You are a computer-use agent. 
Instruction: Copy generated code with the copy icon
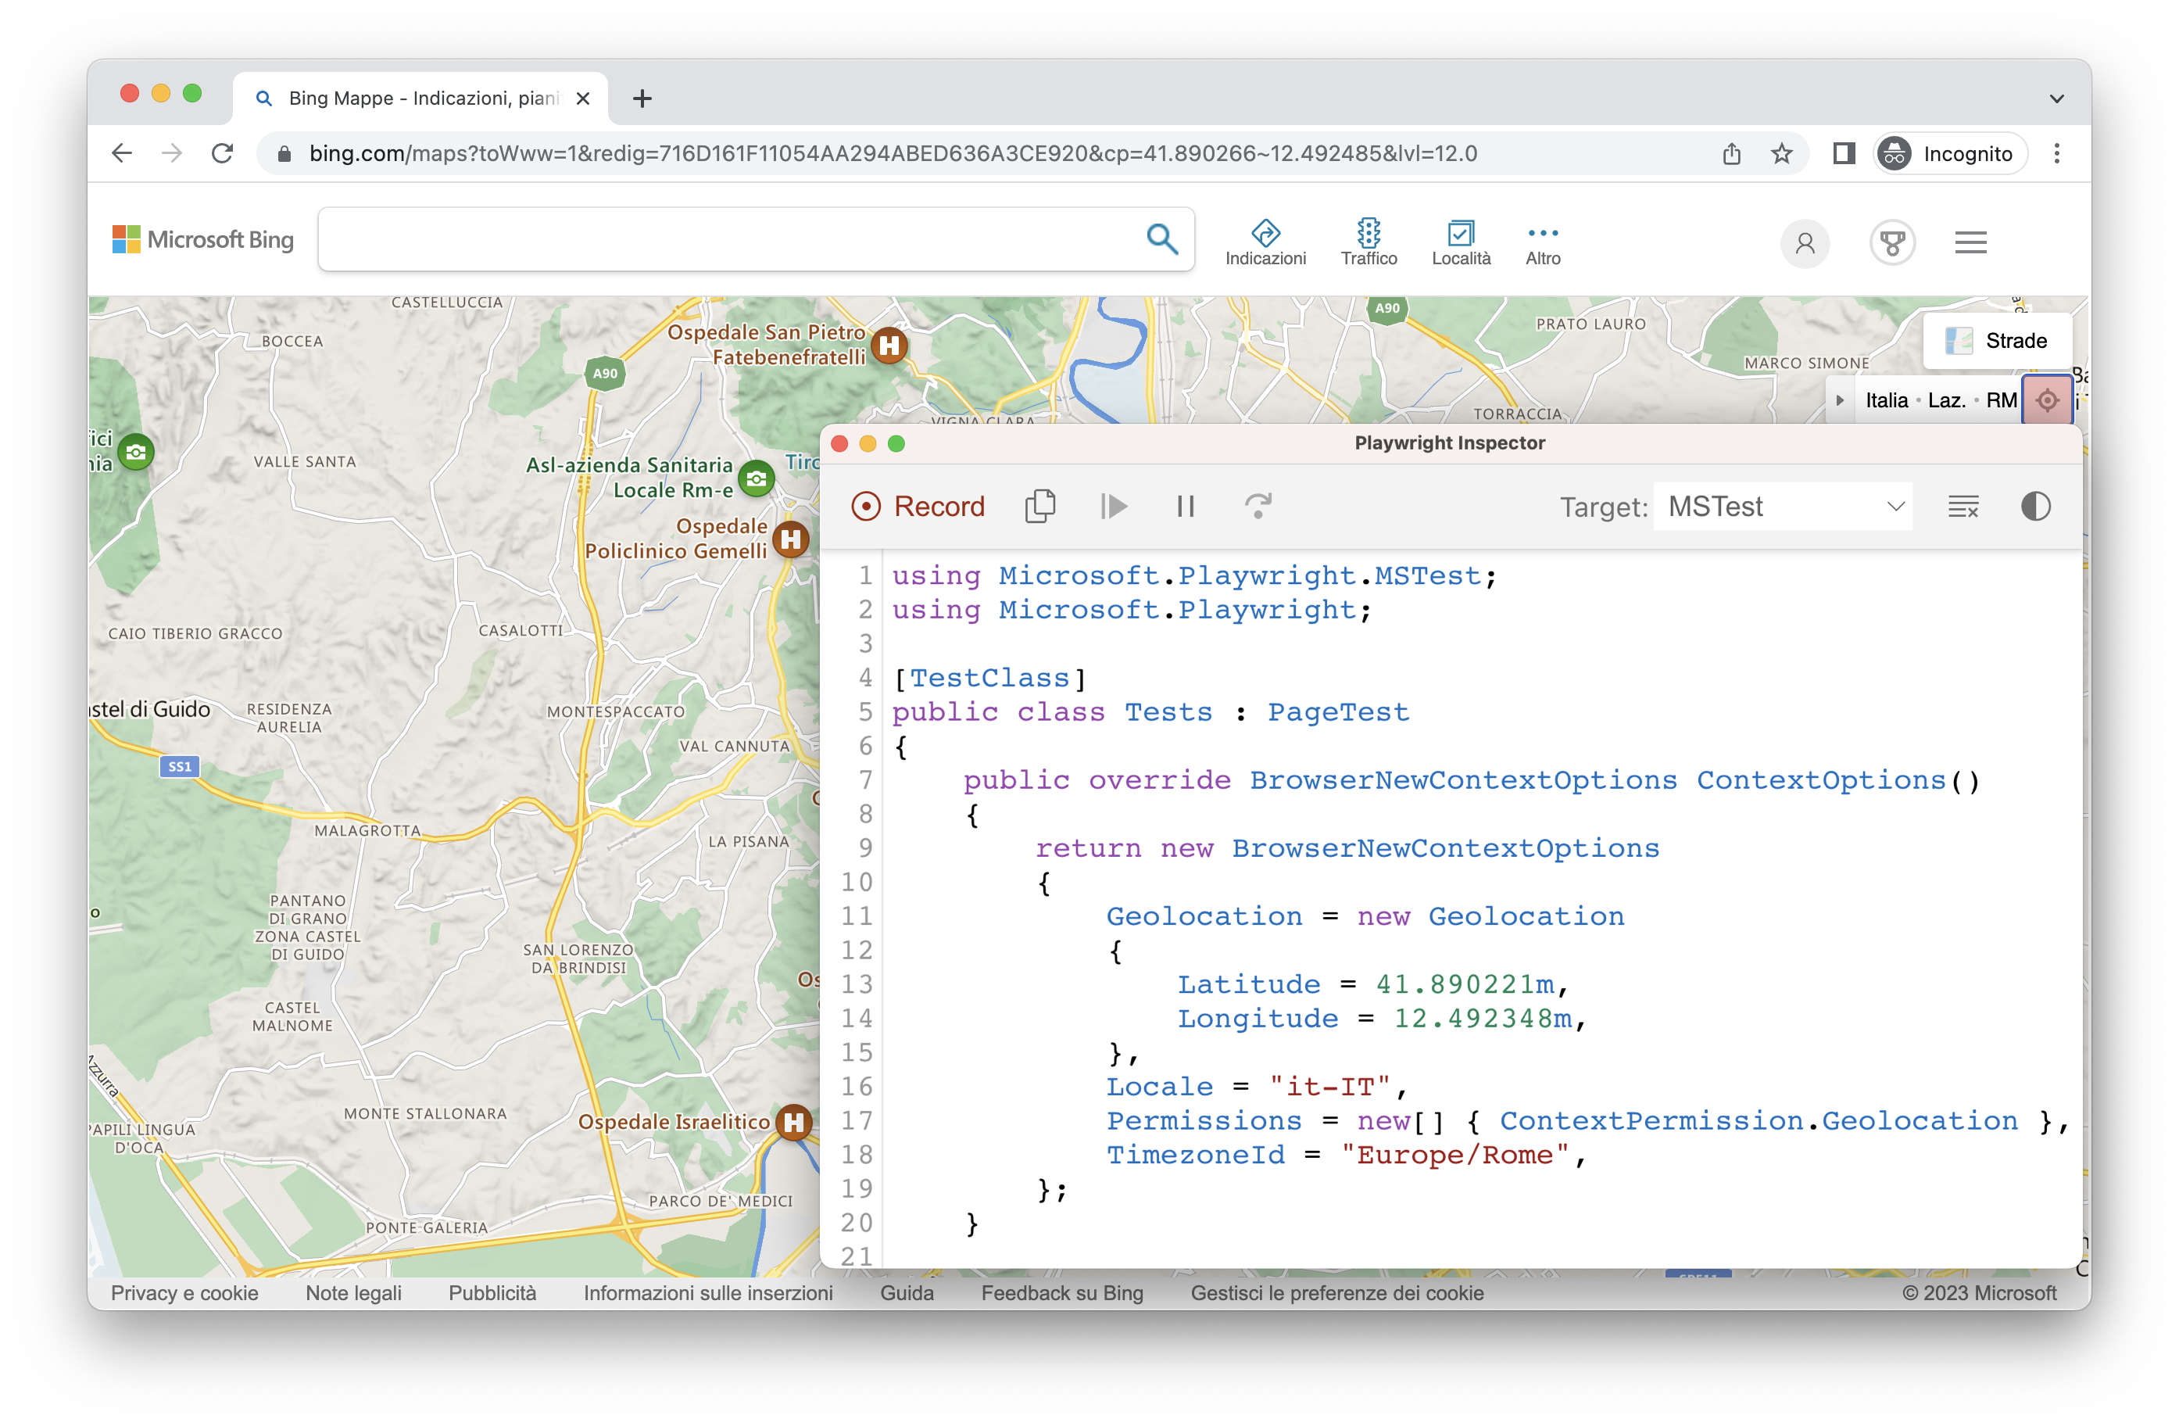(x=1040, y=507)
